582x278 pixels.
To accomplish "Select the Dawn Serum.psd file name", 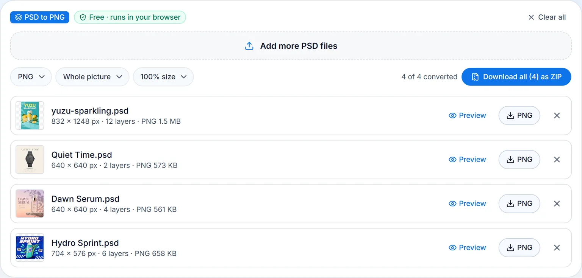I will 85,199.
